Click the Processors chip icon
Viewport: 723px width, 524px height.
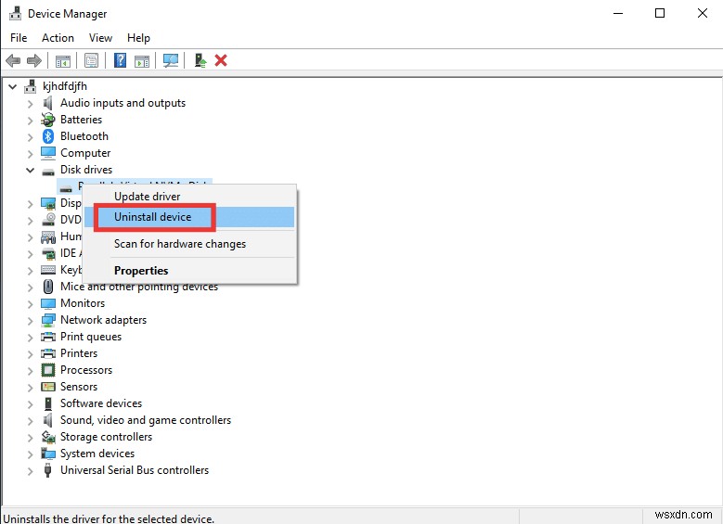(48, 370)
